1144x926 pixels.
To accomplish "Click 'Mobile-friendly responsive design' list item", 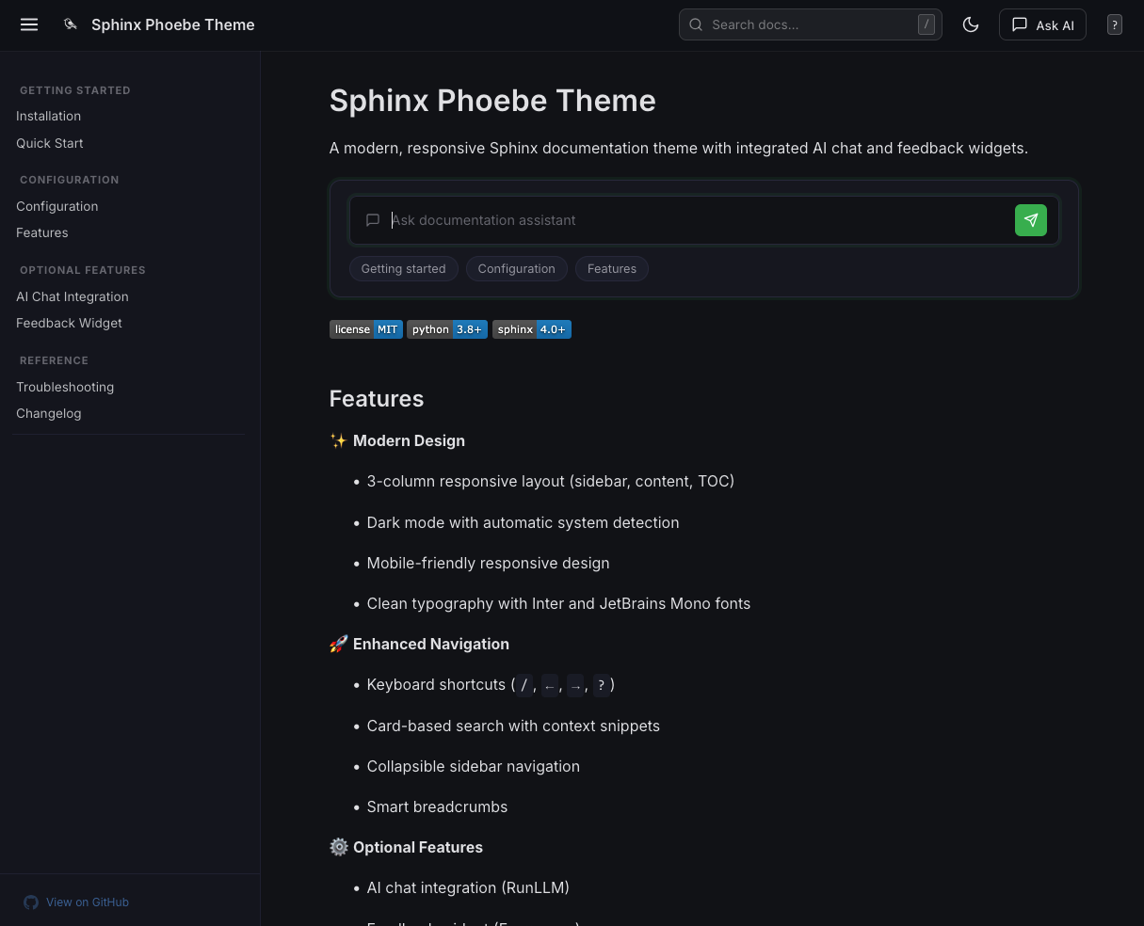I will click(488, 563).
